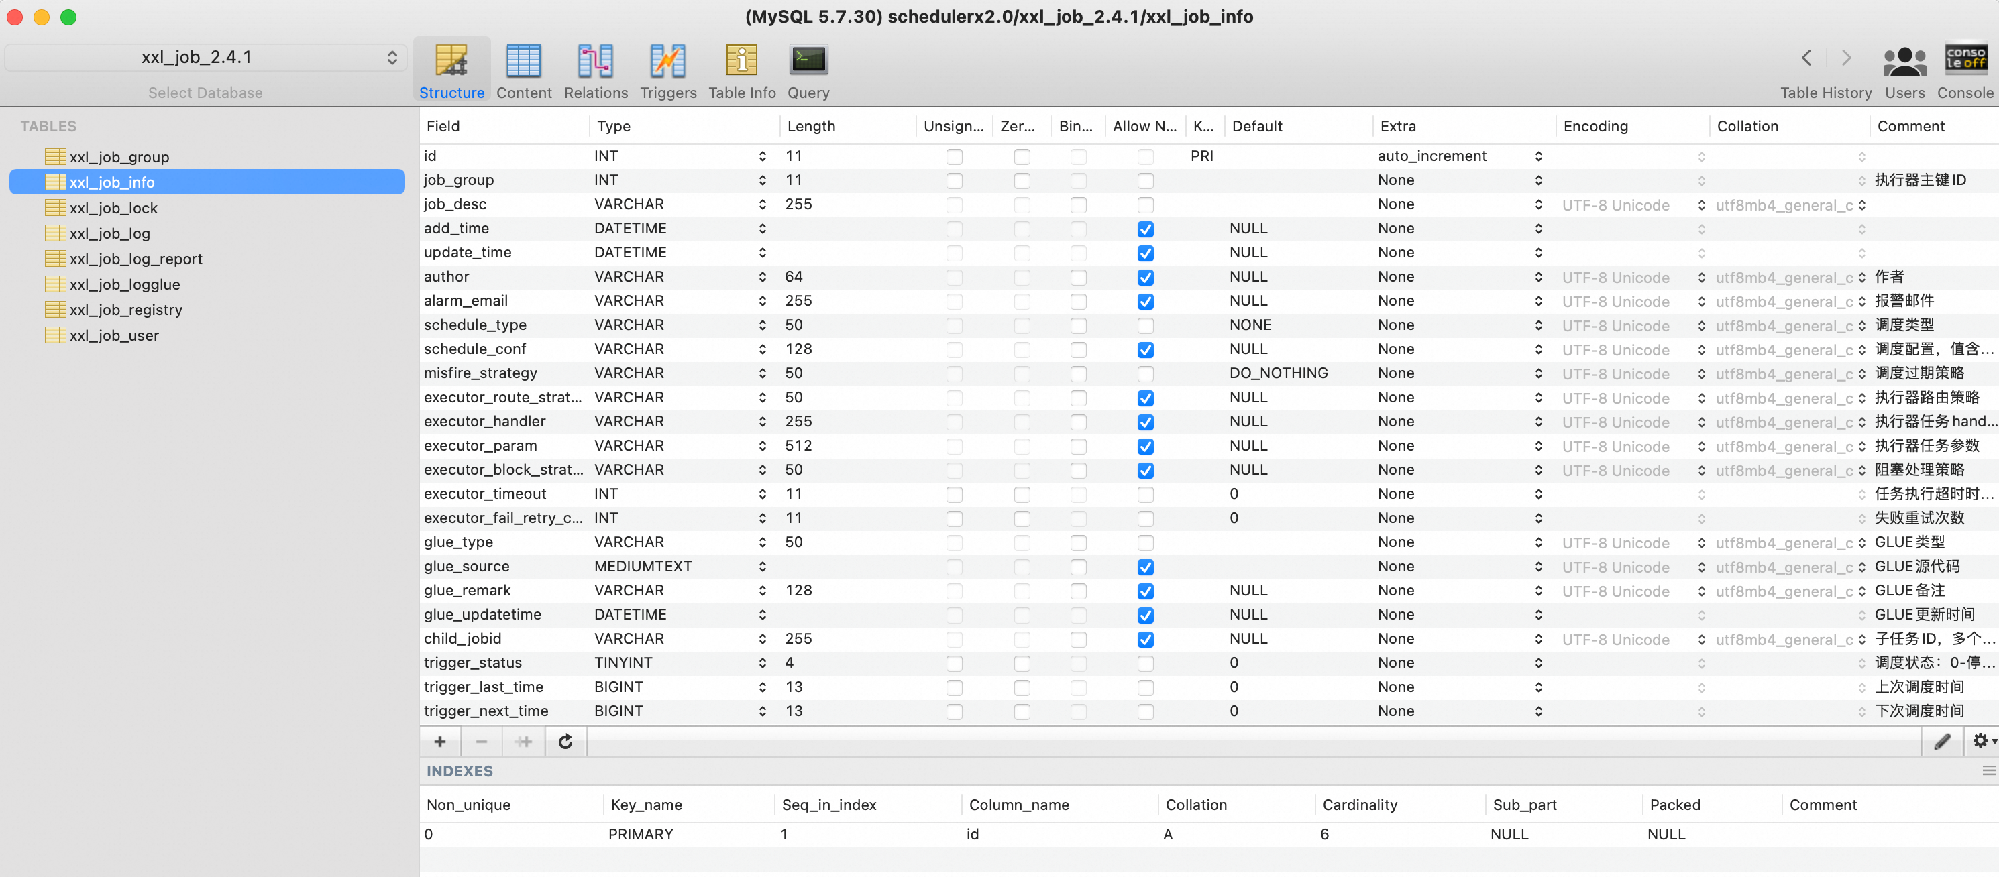Open Extra dropdown for id field
Screen dimensions: 1999x877
(1538, 157)
